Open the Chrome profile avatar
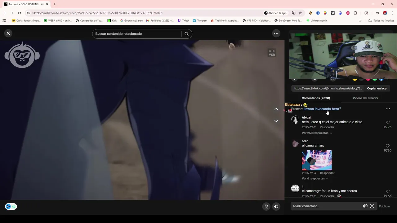Image resolution: width=397 pixels, height=223 pixels. [x=385, y=13]
